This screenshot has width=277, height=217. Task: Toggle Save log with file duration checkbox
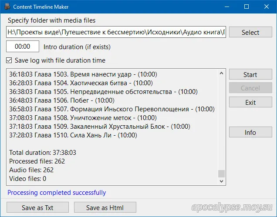10,60
